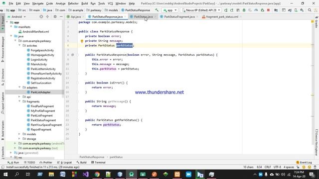Open the SDK Manager icon

(x=302, y=10)
